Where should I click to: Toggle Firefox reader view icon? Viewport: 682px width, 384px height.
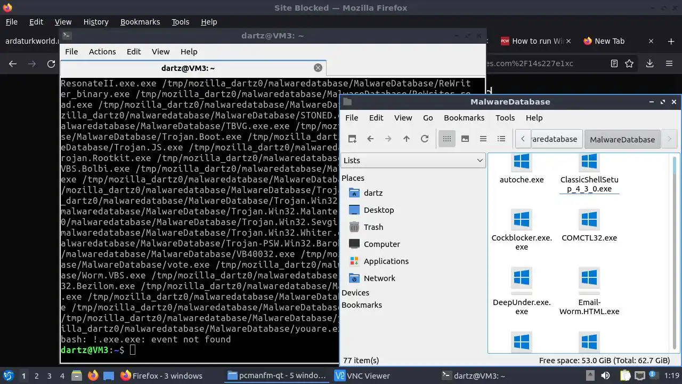(614, 63)
